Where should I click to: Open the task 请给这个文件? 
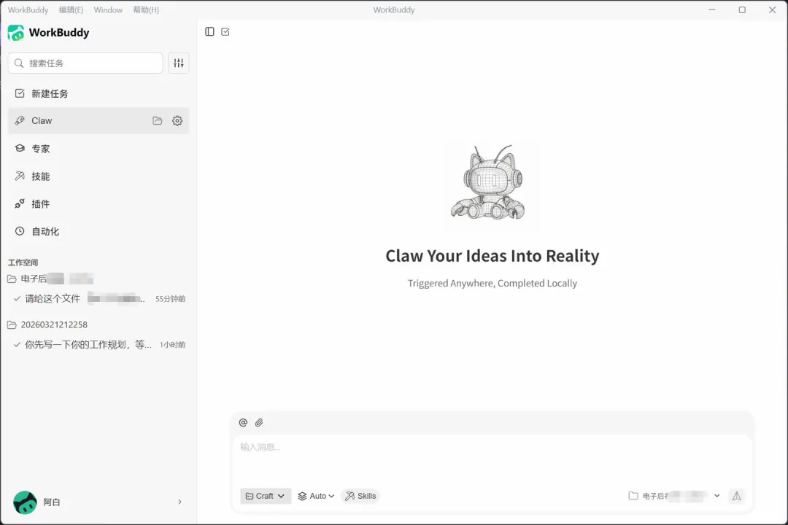pos(98,299)
